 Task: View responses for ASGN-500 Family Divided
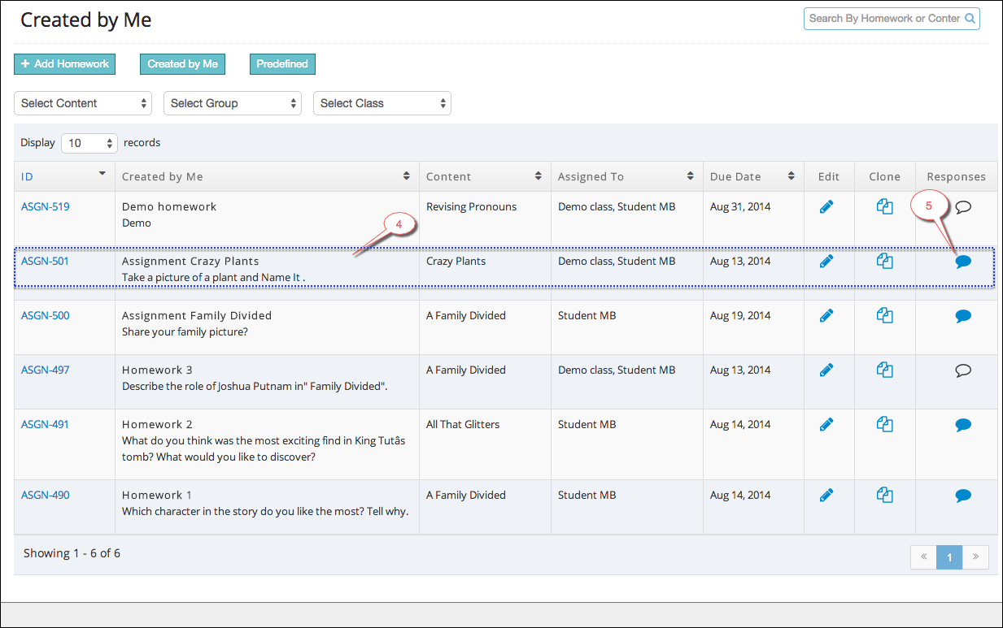pos(963,316)
